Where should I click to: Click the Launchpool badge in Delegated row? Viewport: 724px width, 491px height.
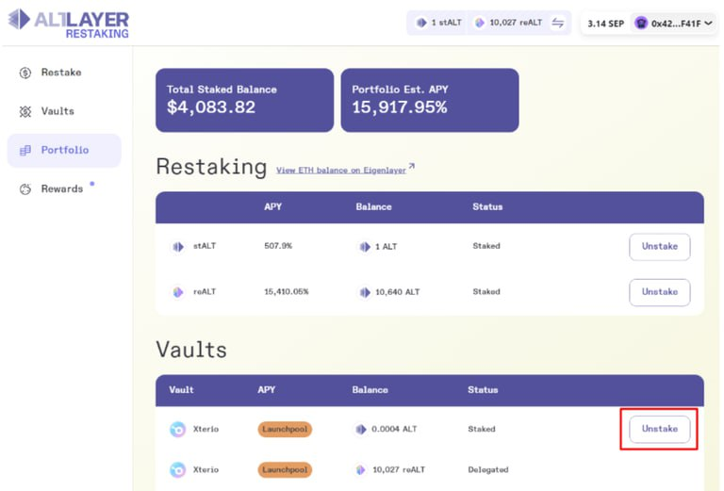coord(285,469)
